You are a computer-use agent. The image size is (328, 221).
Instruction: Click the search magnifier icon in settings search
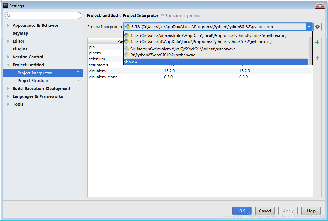[9, 15]
